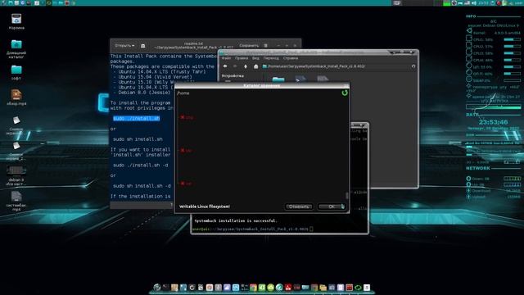Click OK in the storage directory dialog
Image resolution: width=524 pixels, height=295 pixels.
point(332,206)
